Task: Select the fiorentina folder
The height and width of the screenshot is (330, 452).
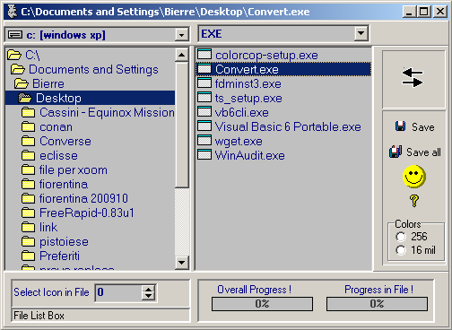Action: [x=64, y=184]
